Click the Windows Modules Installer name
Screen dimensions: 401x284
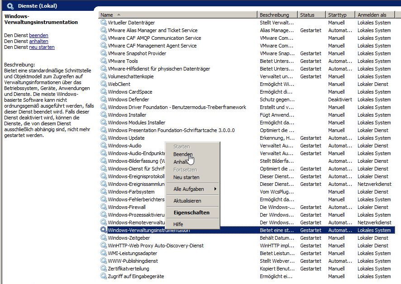pos(137,123)
